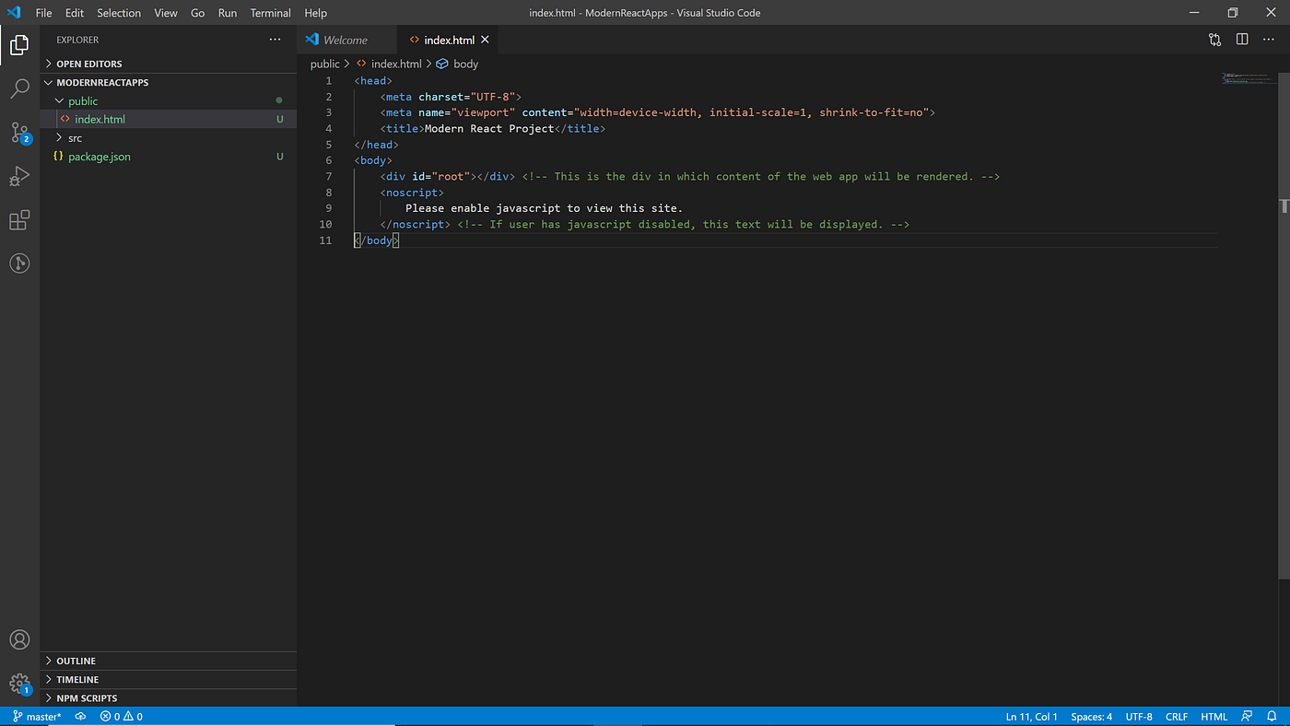Open the Accounts icon in activity bar
This screenshot has height=726, width=1290.
pyautogui.click(x=20, y=639)
